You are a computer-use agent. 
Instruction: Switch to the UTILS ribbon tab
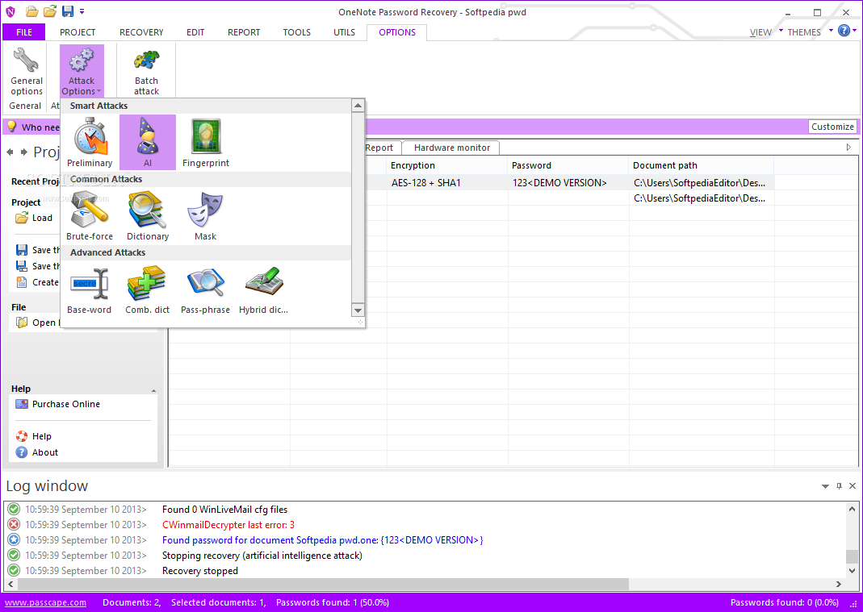click(344, 32)
